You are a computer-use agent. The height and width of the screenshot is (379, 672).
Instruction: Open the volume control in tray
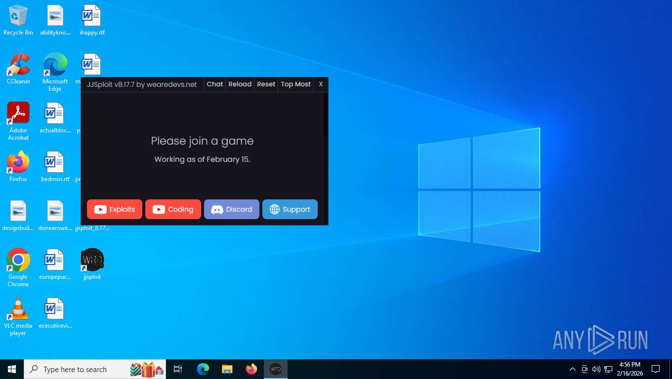(x=596, y=369)
